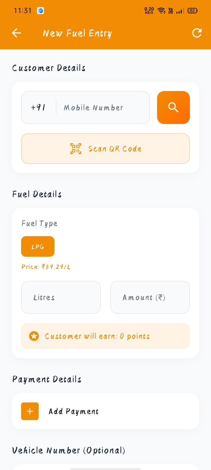Tap the battery indicator in status bar
Screen dimensions: 211x470
pyautogui.click(x=192, y=11)
